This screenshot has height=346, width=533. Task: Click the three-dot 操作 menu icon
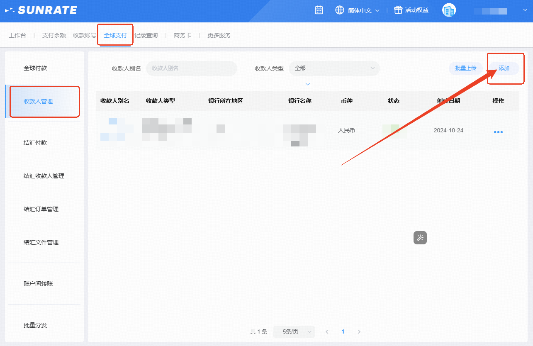click(x=498, y=132)
